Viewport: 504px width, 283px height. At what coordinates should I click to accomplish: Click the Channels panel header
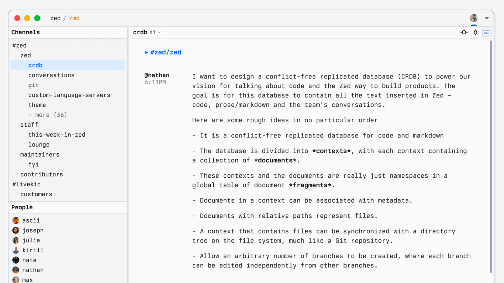point(68,32)
